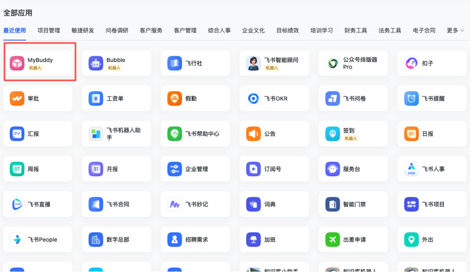The width and height of the screenshot is (470, 272).
Task: Open the 数字总部 building icon
Action: 96,239
